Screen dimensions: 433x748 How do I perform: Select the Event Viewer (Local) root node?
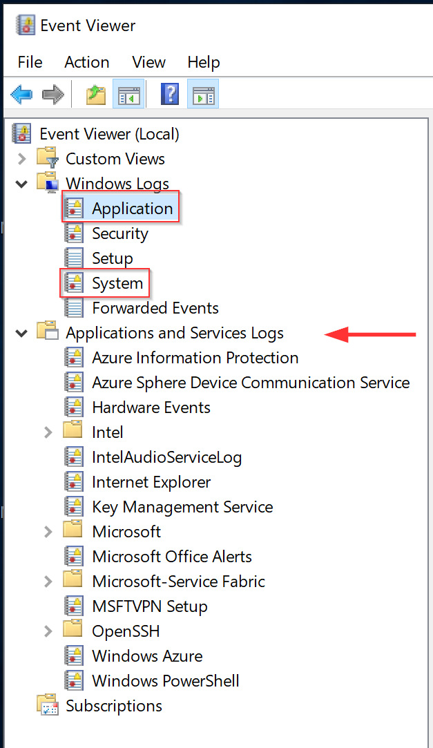pyautogui.click(x=108, y=133)
